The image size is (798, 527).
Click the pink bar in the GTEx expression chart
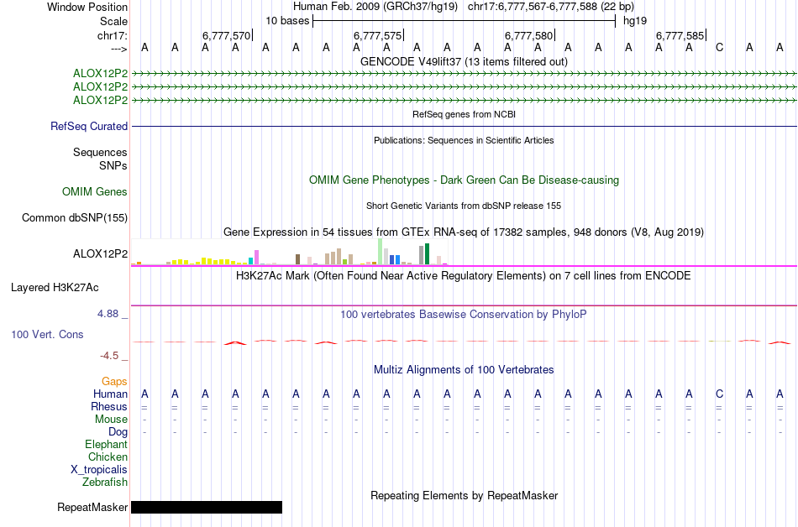pos(256,257)
